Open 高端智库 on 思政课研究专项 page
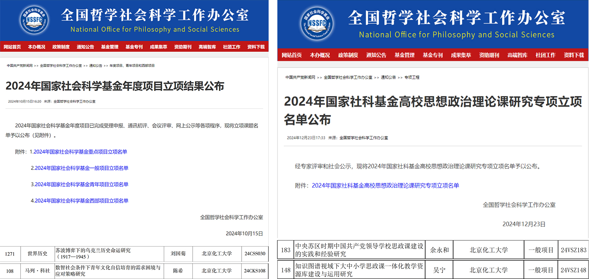This screenshot has height=279, width=589. click(x=517, y=55)
